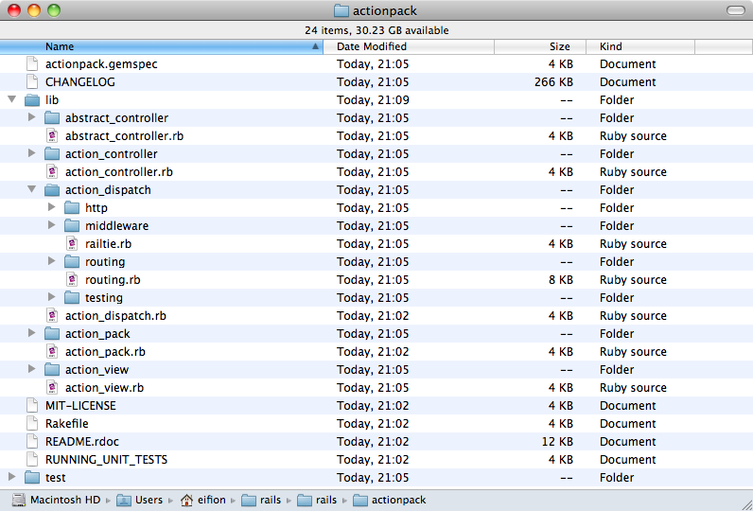Click the window resize grip corner
Image resolution: width=753 pixels, height=511 pixels.
[745, 503]
